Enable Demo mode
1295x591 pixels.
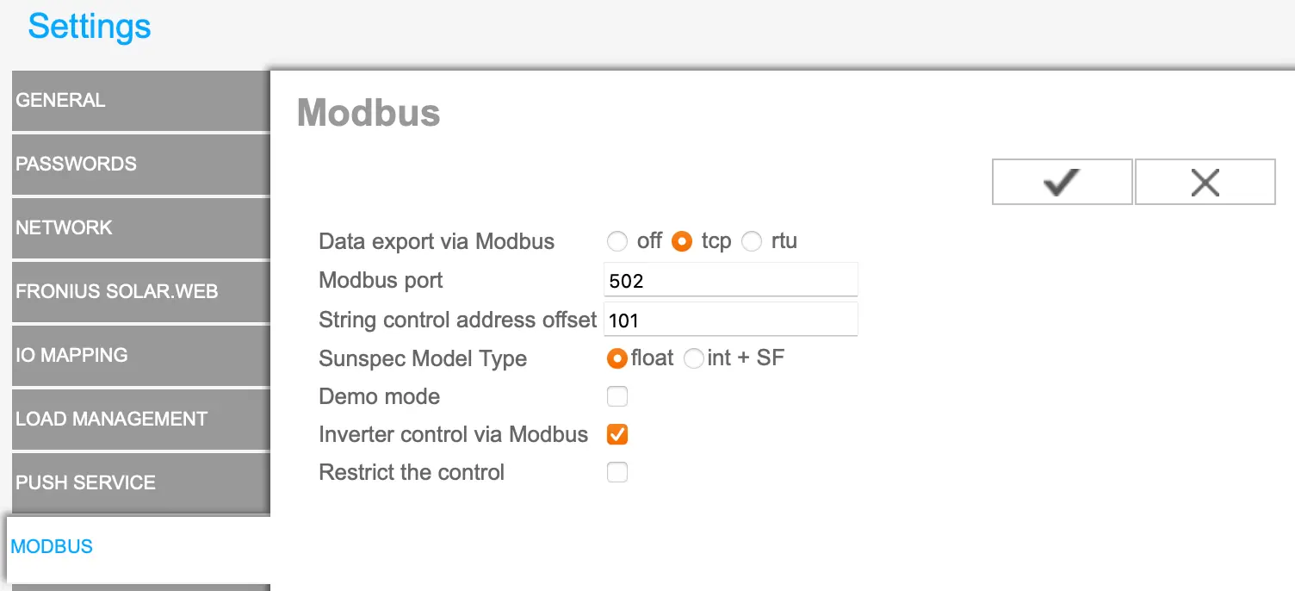[x=617, y=396]
